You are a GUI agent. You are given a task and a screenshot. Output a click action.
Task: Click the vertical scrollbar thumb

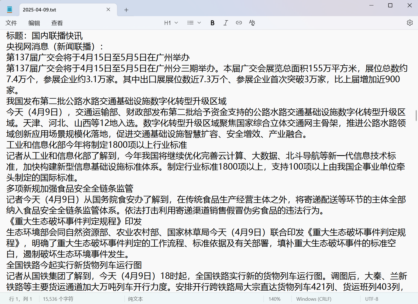416,115
